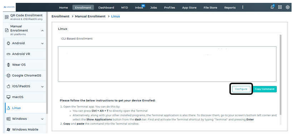Screen dimensions: 293x134
Task: Click the Linux panel vertical scrollbar
Action: click(x=280, y=74)
